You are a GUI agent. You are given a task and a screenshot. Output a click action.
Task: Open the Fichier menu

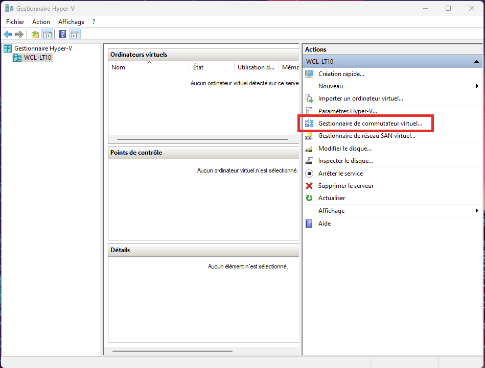click(x=15, y=21)
